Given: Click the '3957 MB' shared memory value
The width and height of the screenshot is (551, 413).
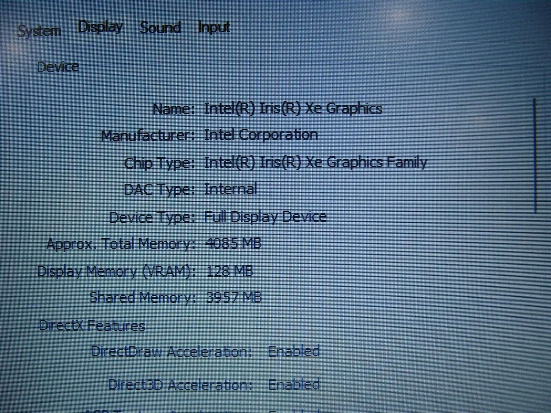Looking at the screenshot, I should tap(233, 297).
